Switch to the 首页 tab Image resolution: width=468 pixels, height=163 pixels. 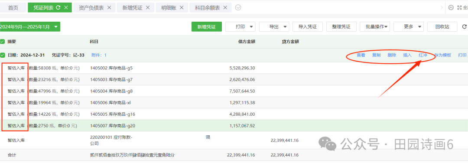pyautogui.click(x=13, y=8)
